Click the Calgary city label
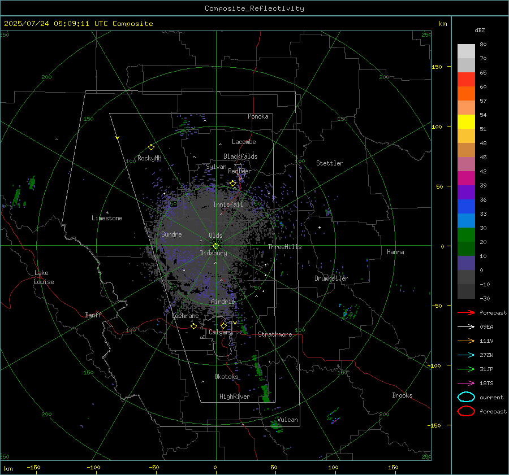 click(x=221, y=332)
